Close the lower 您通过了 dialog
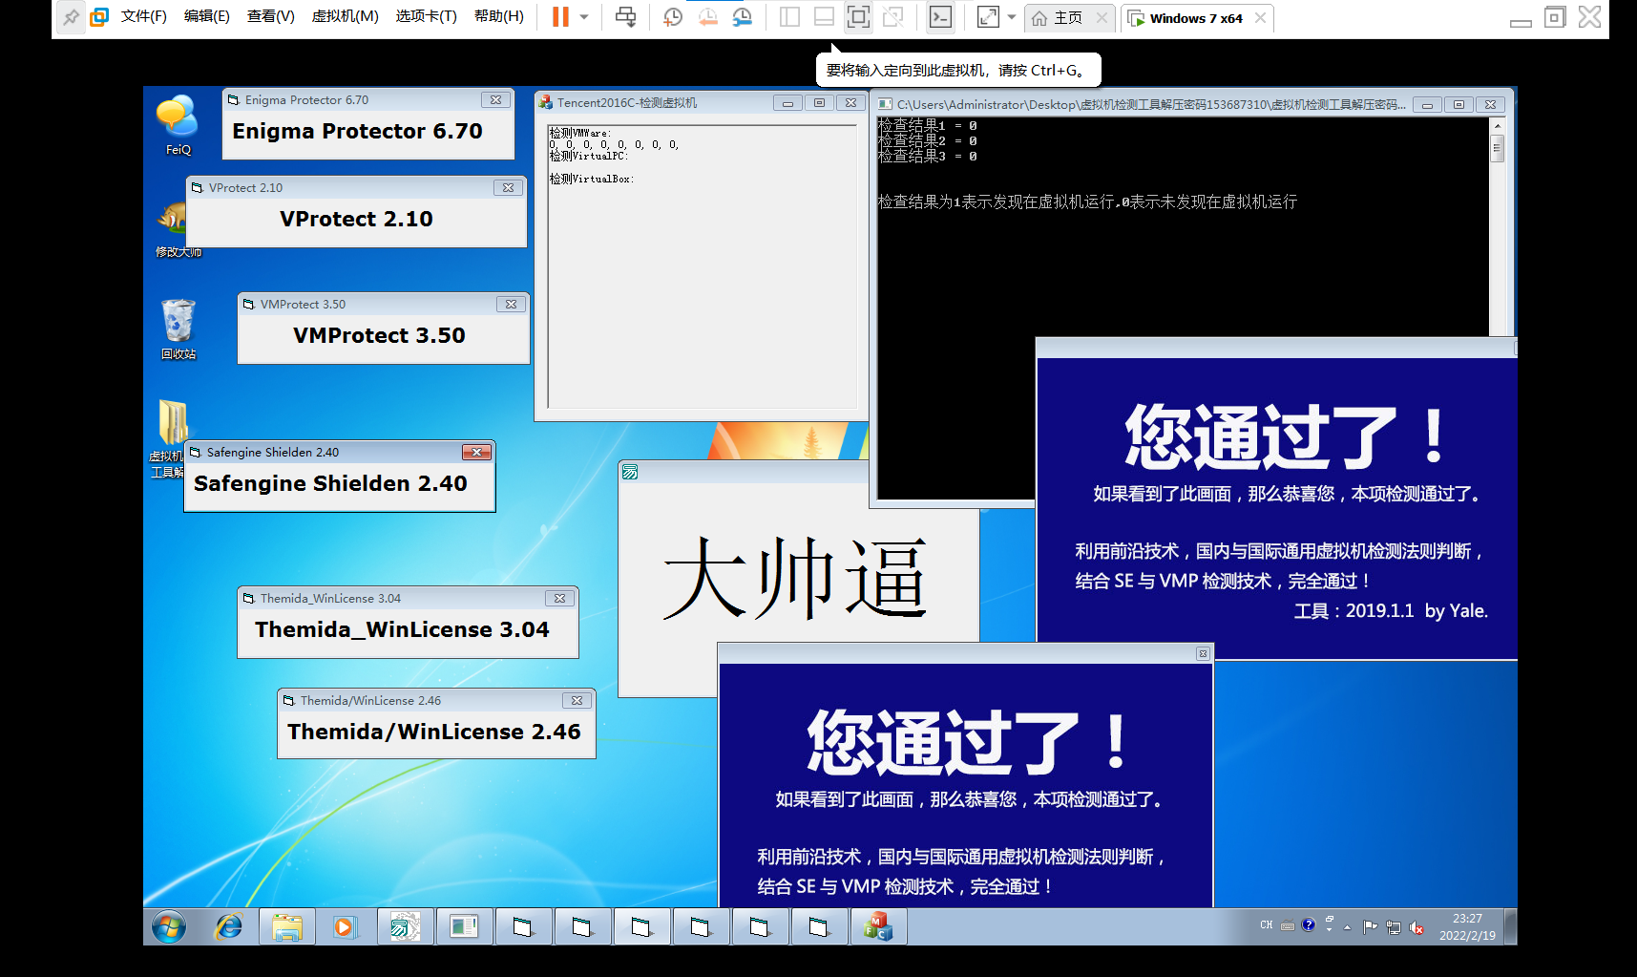This screenshot has height=977, width=1637. 1203,653
